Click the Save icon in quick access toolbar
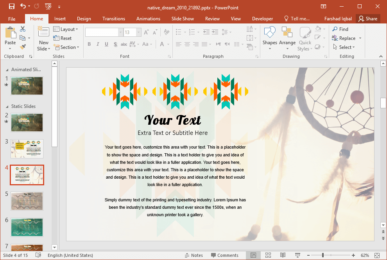The height and width of the screenshot is (260, 387). (x=11, y=6)
